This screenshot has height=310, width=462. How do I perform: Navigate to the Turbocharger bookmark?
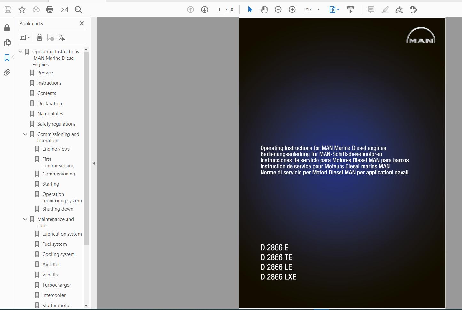click(x=57, y=285)
